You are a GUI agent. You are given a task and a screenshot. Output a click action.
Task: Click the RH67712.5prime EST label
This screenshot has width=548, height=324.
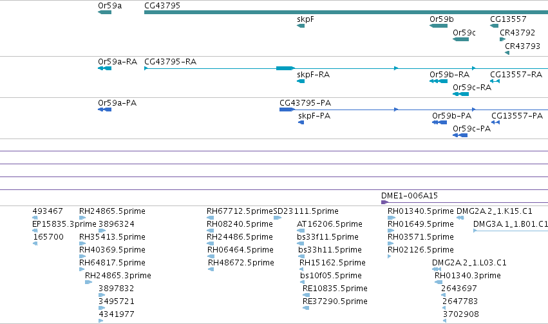click(240, 211)
